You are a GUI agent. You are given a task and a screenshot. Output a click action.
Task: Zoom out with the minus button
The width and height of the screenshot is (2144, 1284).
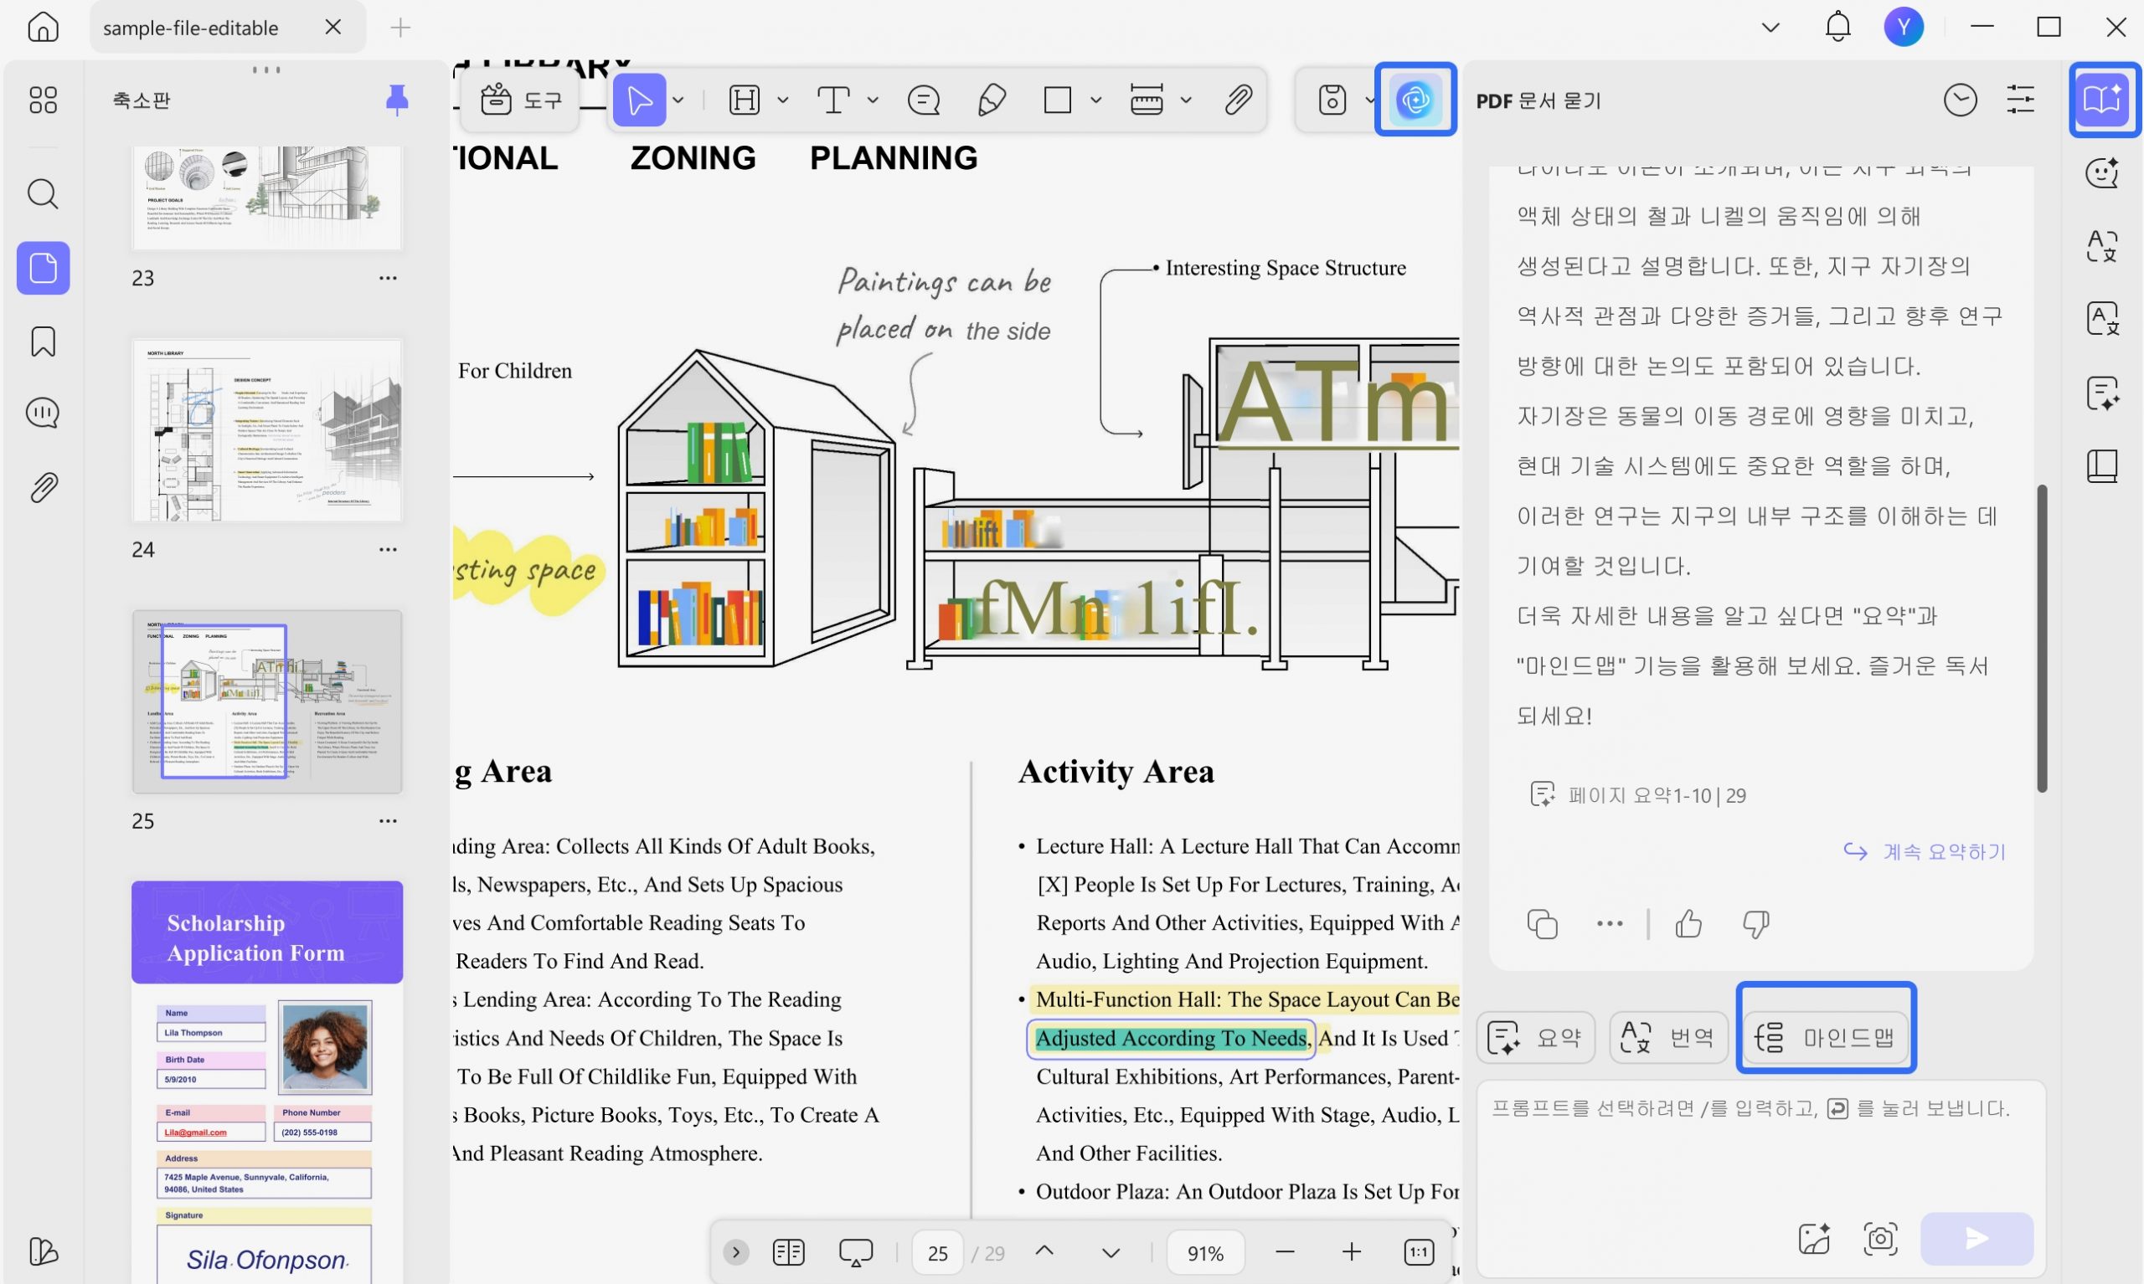[x=1285, y=1252]
